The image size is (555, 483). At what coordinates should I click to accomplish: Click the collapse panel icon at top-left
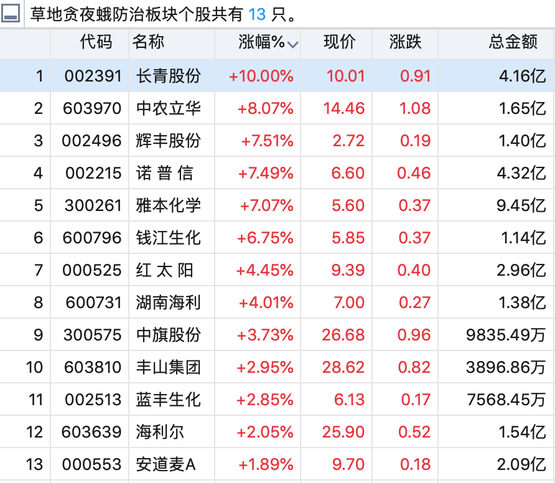coord(11,13)
